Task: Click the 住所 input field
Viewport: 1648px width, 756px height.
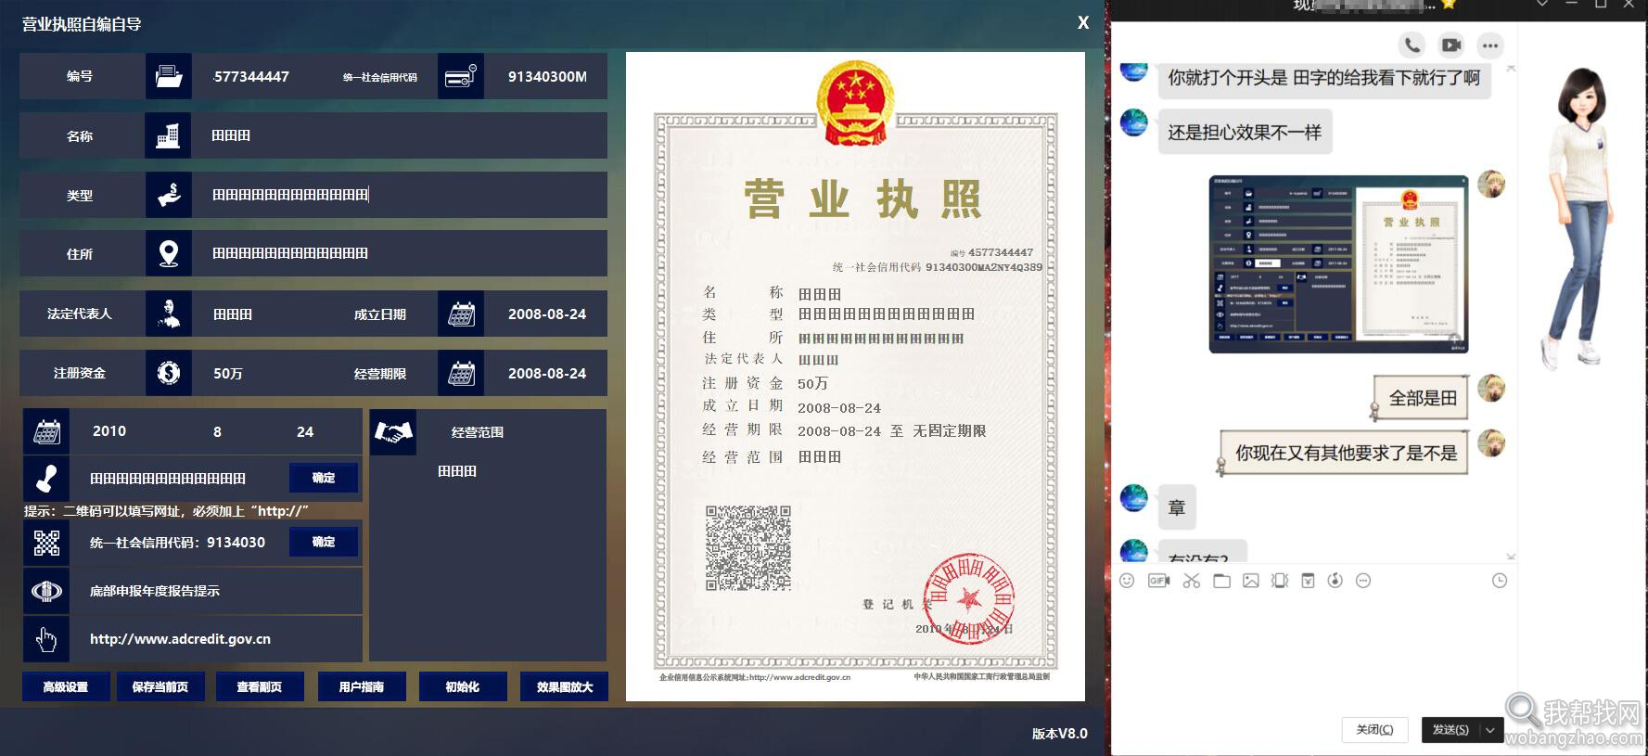Action: [x=400, y=253]
